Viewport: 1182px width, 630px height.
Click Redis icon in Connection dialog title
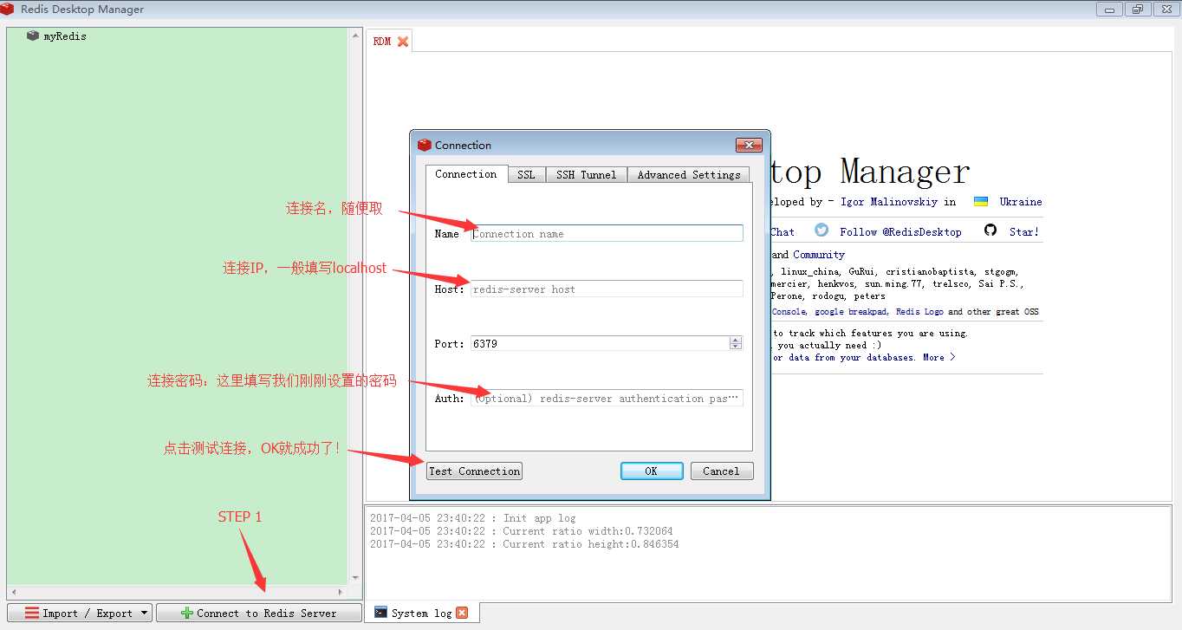424,145
